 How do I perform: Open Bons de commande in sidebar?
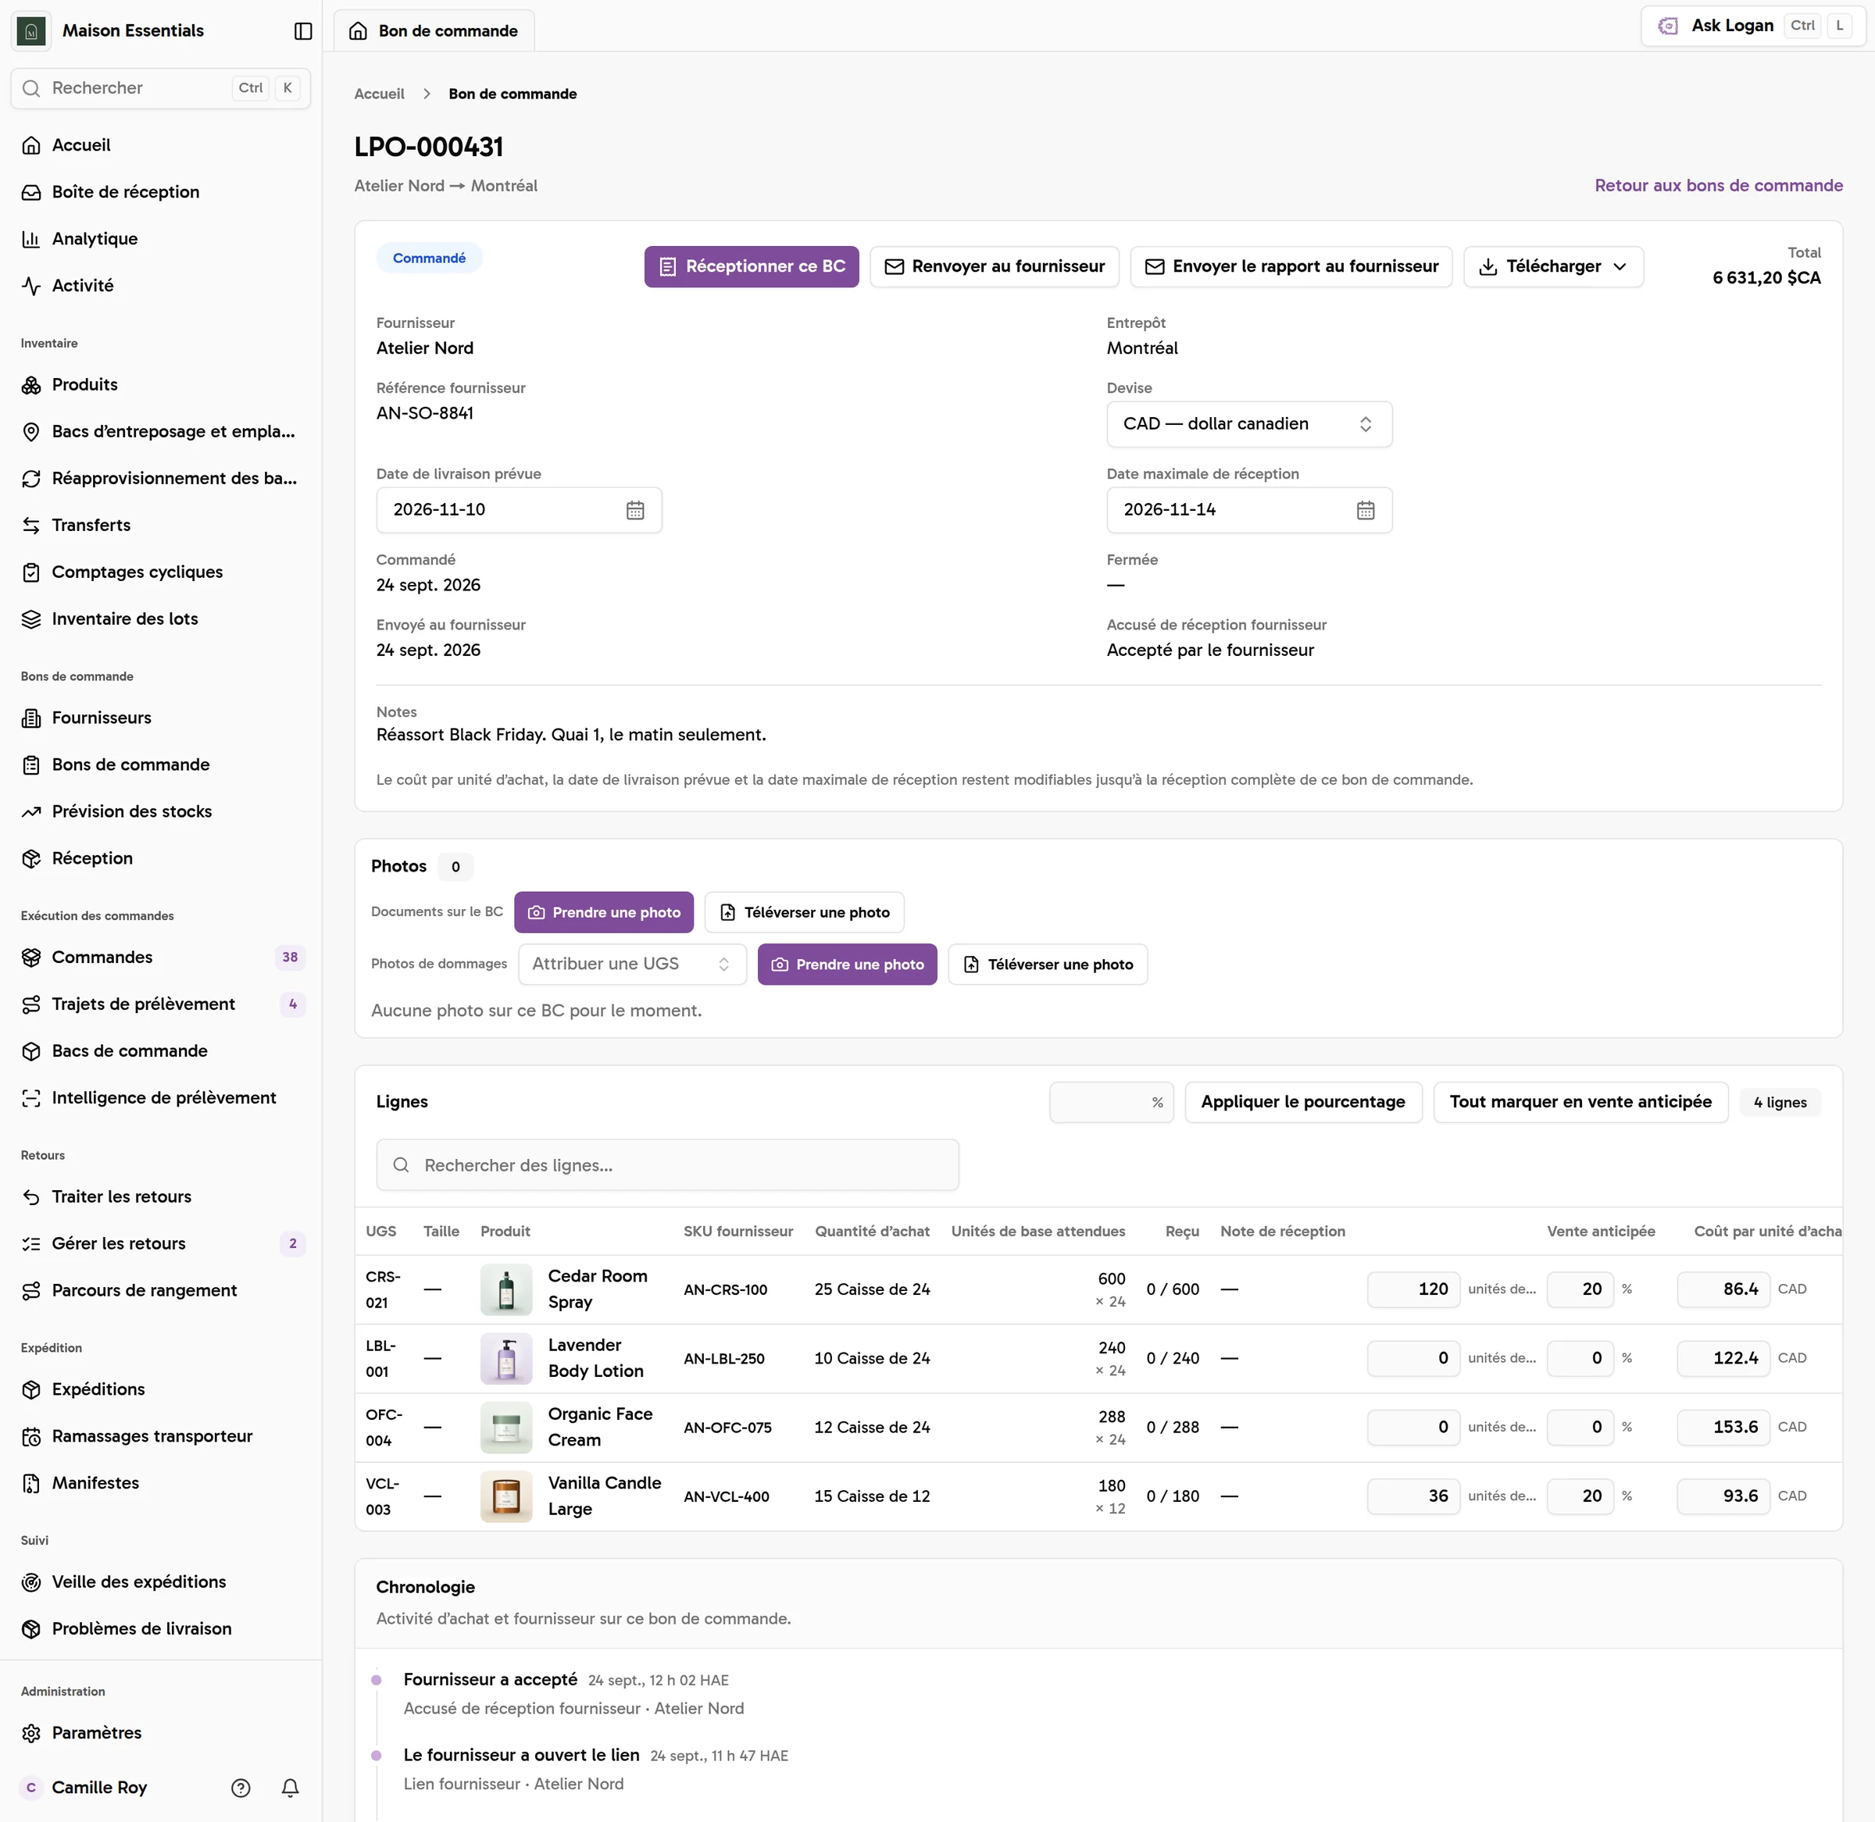pyautogui.click(x=131, y=765)
